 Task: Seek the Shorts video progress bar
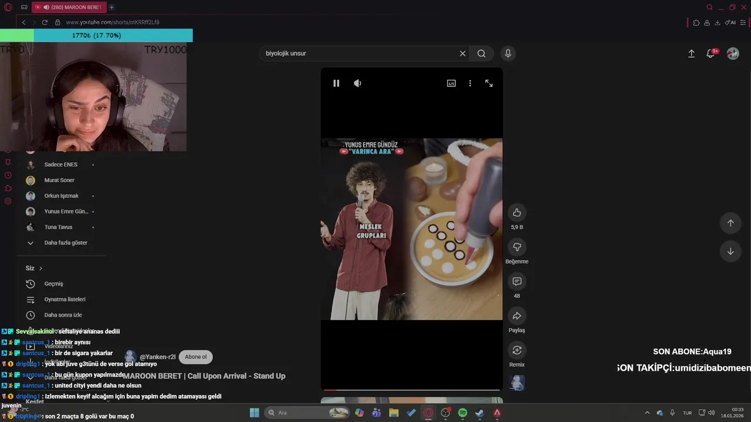411,390
